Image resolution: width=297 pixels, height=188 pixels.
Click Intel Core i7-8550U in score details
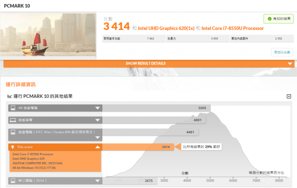point(33,154)
